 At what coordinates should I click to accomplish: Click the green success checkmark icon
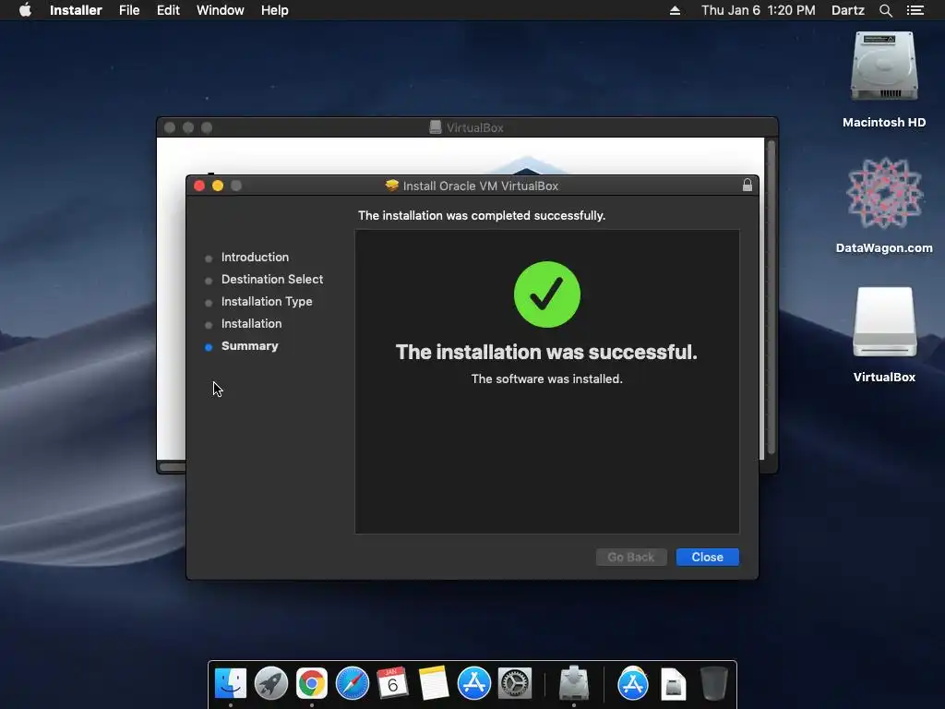coord(546,294)
